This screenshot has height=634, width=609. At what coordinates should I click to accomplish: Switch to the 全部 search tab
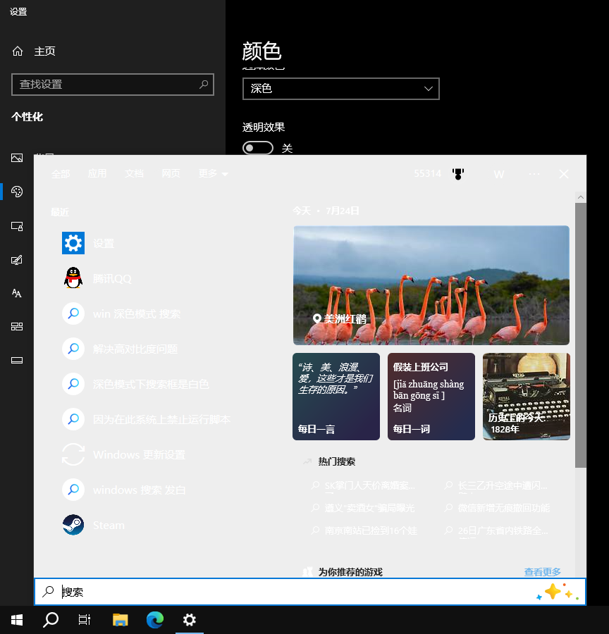61,174
